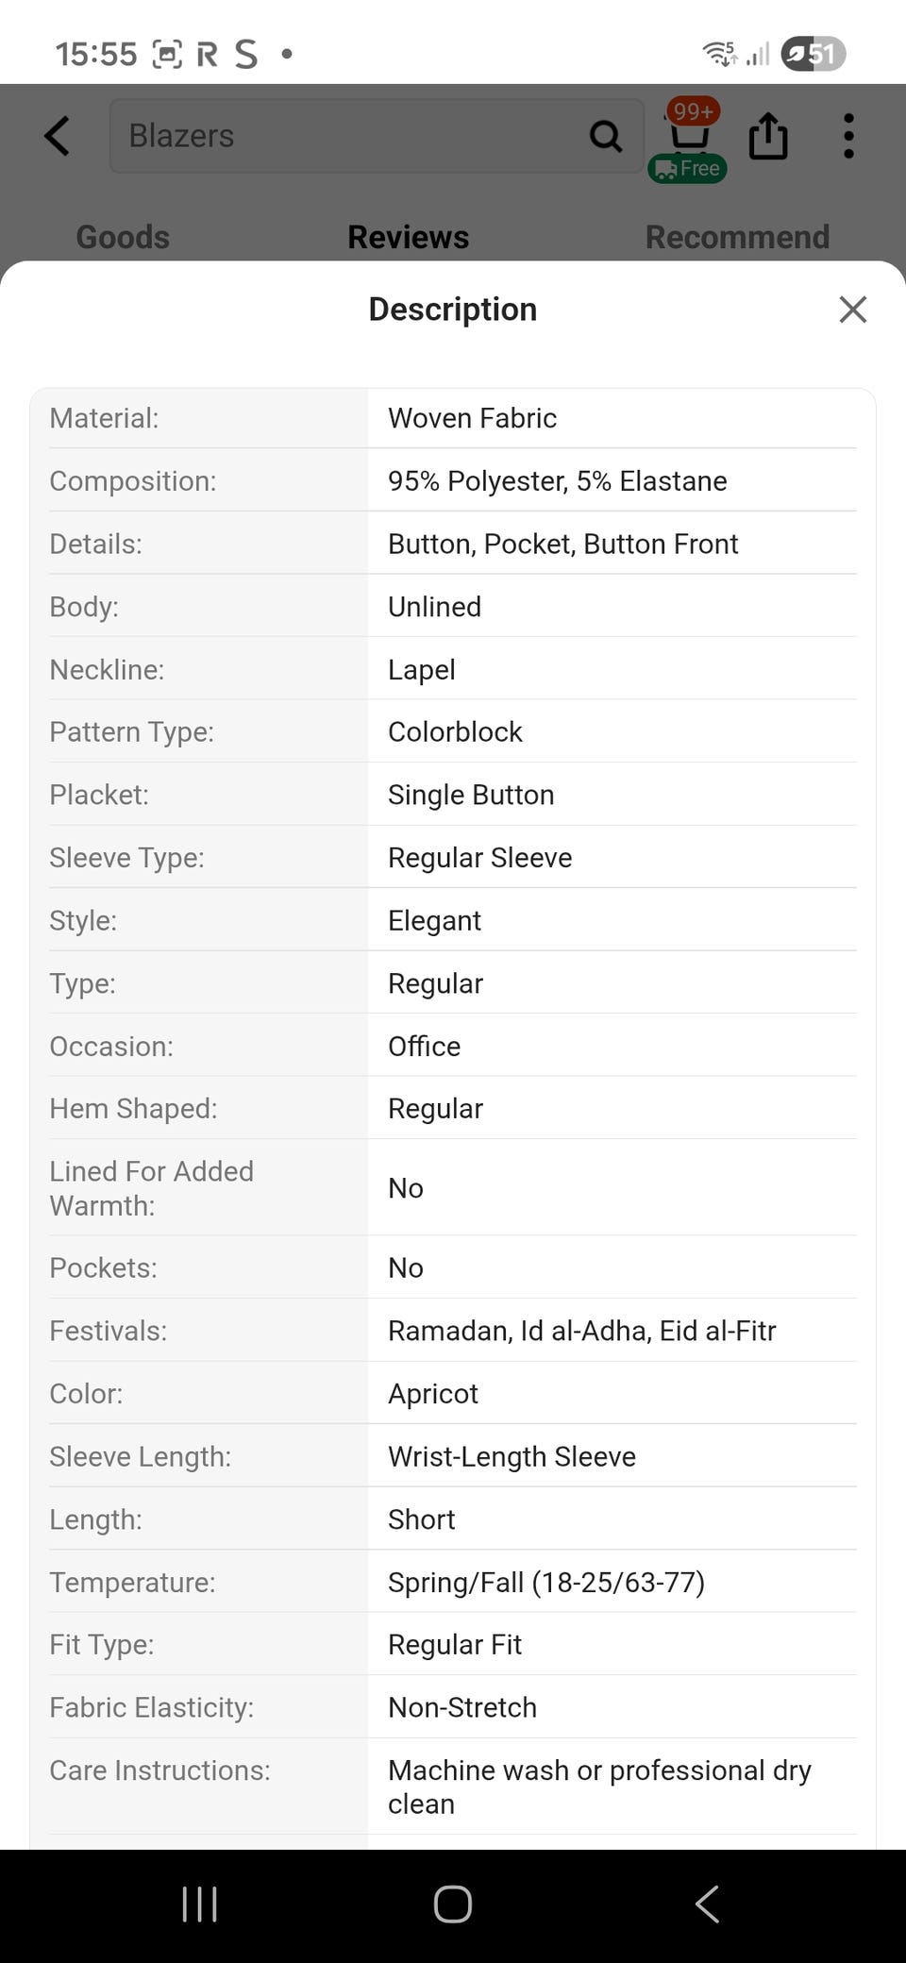The image size is (906, 1963).
Task: Tap the Blazers search field
Action: point(376,136)
